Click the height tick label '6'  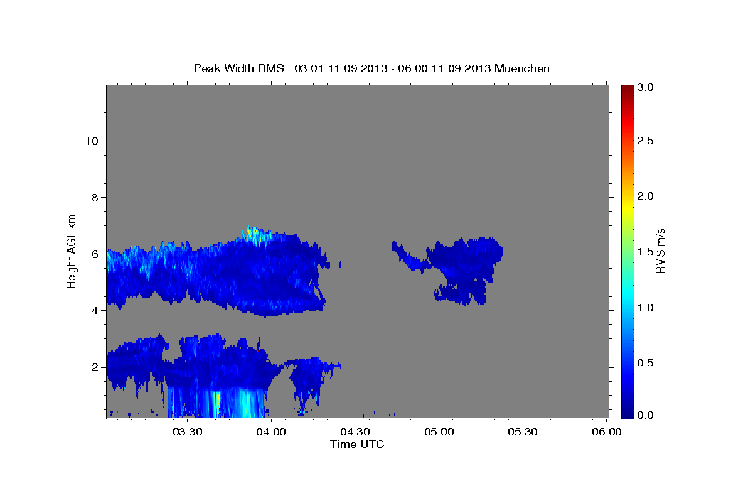pyautogui.click(x=95, y=254)
